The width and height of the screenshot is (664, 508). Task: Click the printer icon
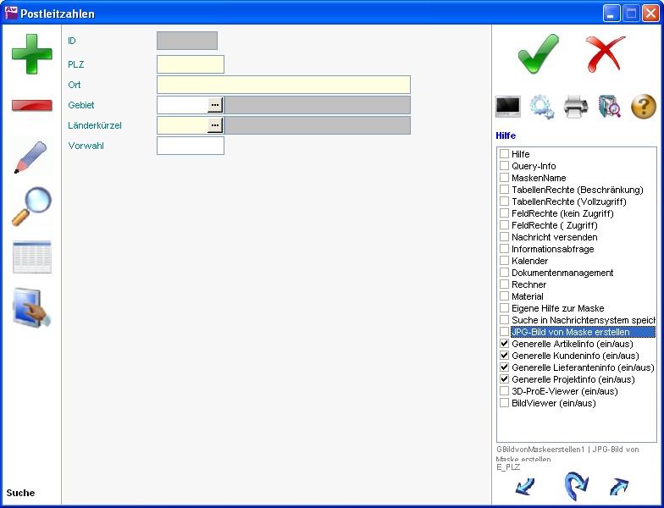click(576, 107)
